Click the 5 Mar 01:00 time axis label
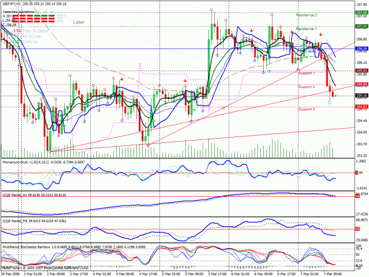 [171, 274]
